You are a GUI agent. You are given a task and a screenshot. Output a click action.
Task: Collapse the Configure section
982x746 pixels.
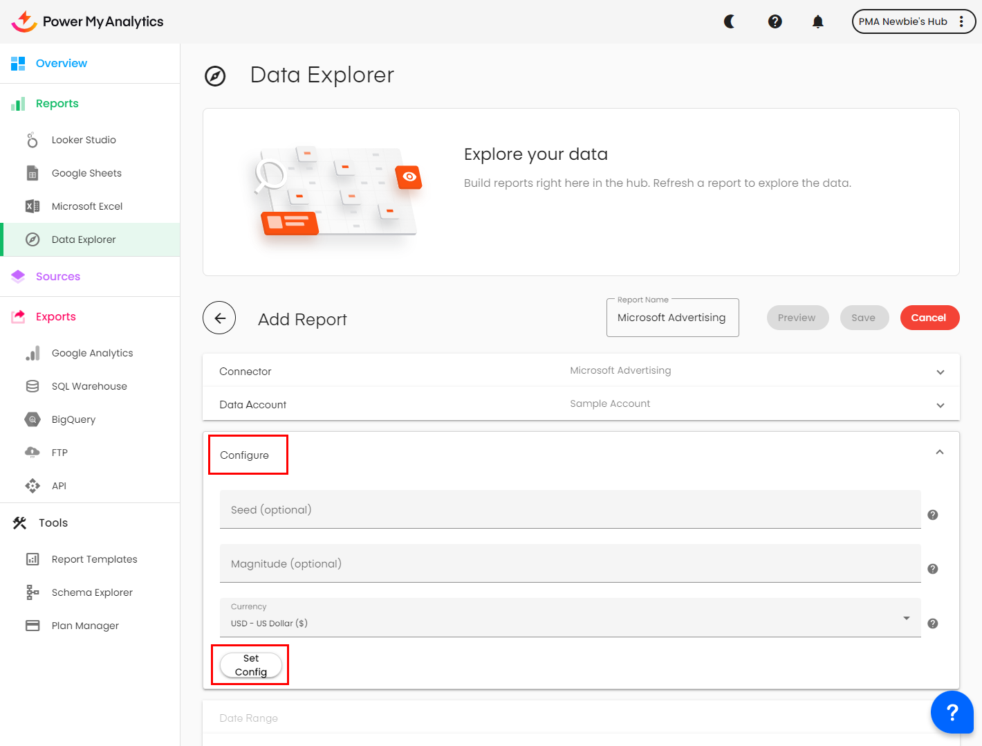(x=939, y=453)
